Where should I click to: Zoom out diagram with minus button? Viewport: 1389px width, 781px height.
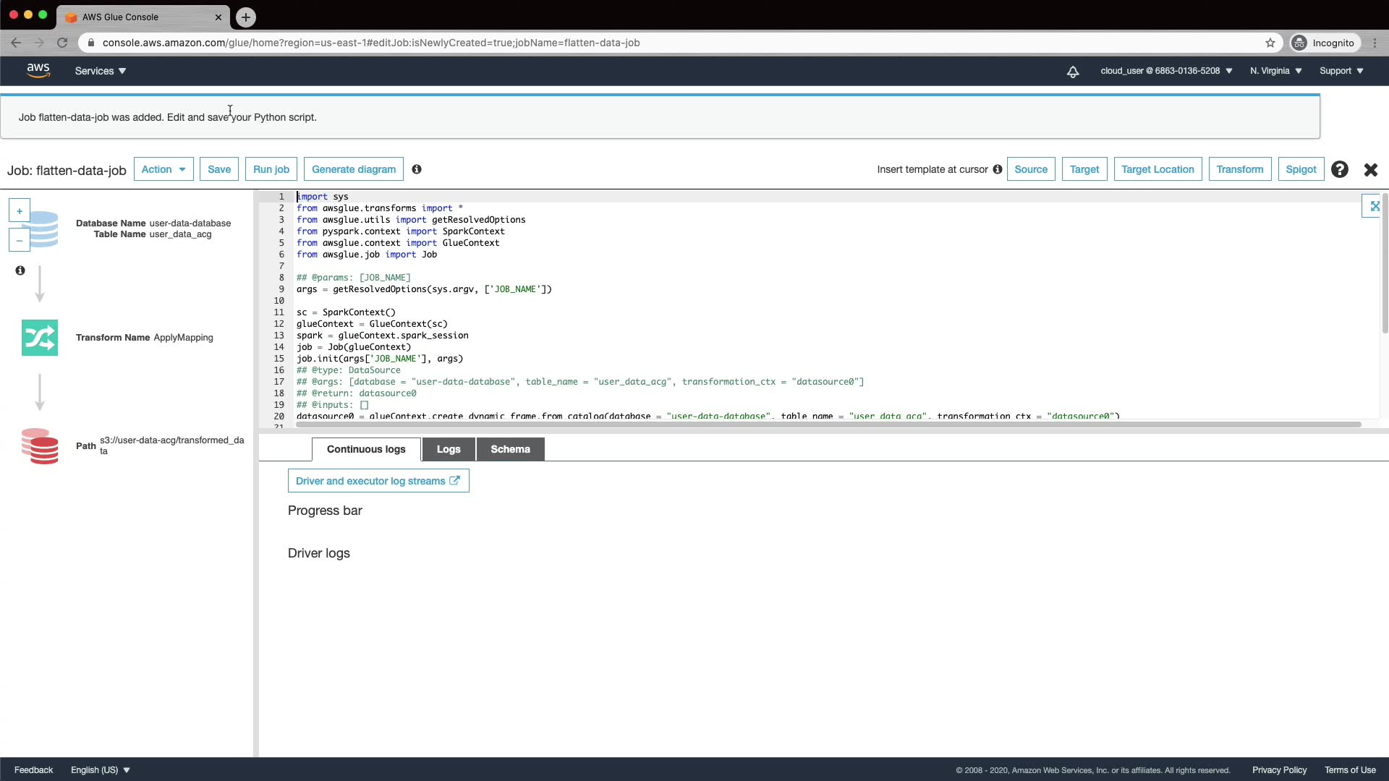[20, 240]
